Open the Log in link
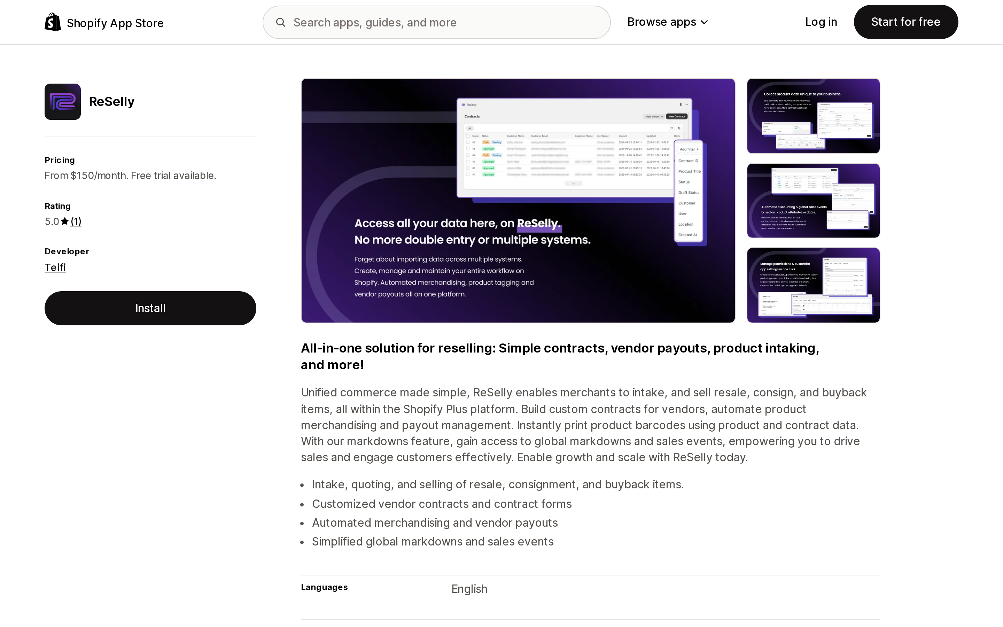Screen dimensions: 1003x627 (821, 22)
